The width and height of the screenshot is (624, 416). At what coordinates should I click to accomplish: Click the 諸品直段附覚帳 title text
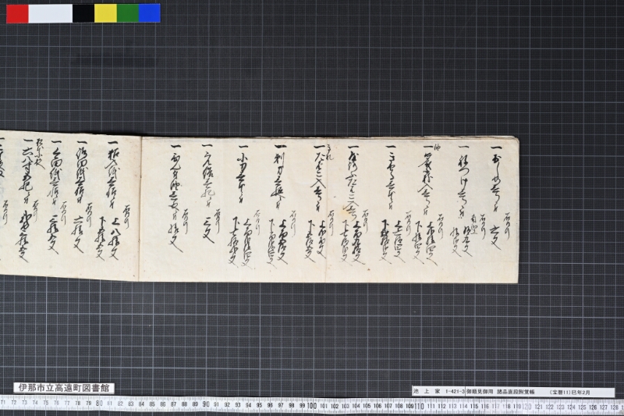516,392
